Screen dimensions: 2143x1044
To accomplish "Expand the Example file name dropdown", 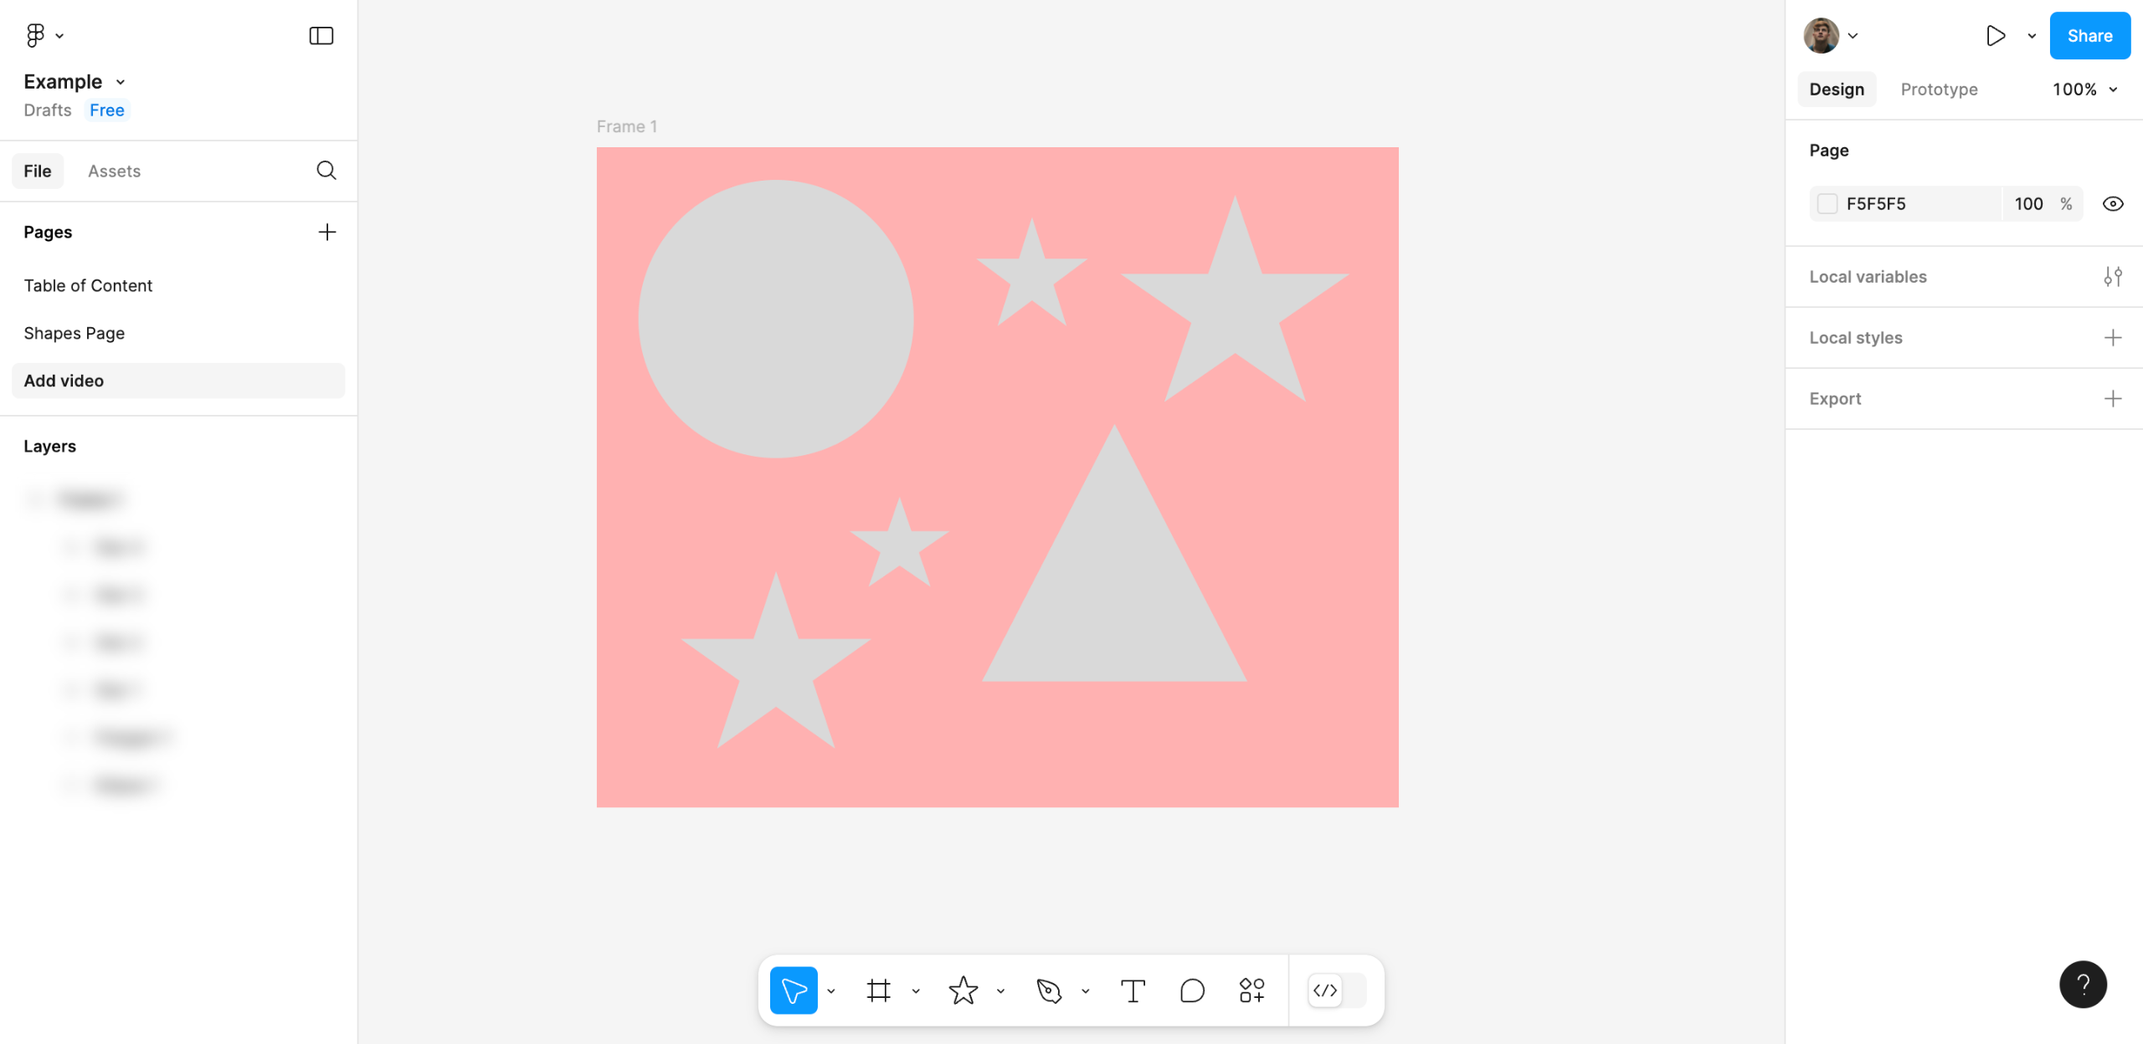I will 121,82.
